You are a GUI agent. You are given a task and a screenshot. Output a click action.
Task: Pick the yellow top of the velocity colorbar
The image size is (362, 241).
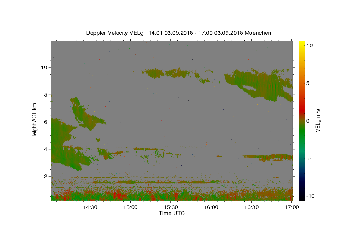(301, 42)
